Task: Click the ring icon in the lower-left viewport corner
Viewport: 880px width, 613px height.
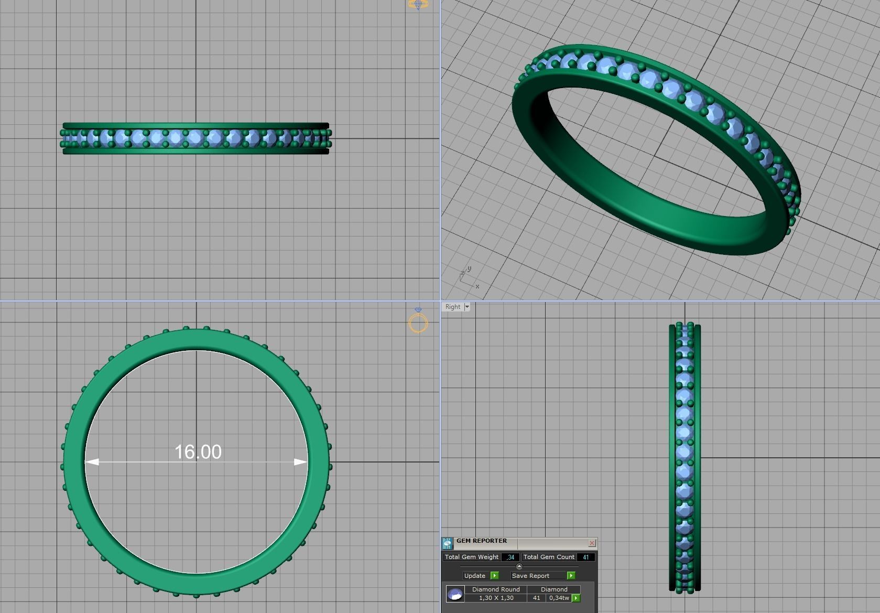Action: (x=418, y=320)
